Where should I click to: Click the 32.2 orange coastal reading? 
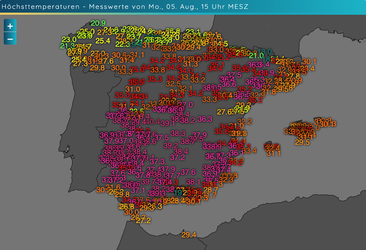click(245, 122)
